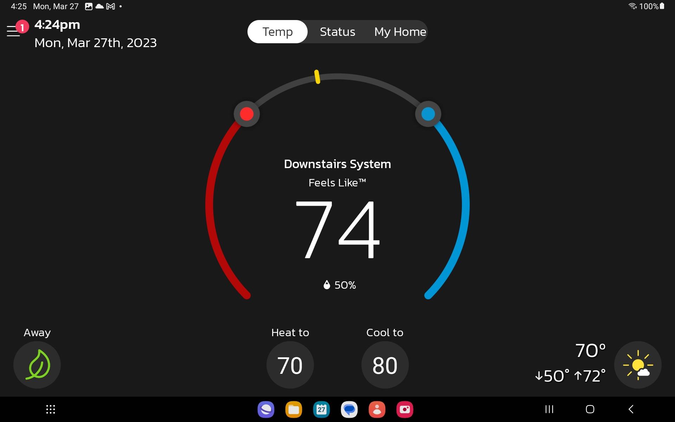
Task: Show recent apps via navigation button
Action: (x=549, y=409)
